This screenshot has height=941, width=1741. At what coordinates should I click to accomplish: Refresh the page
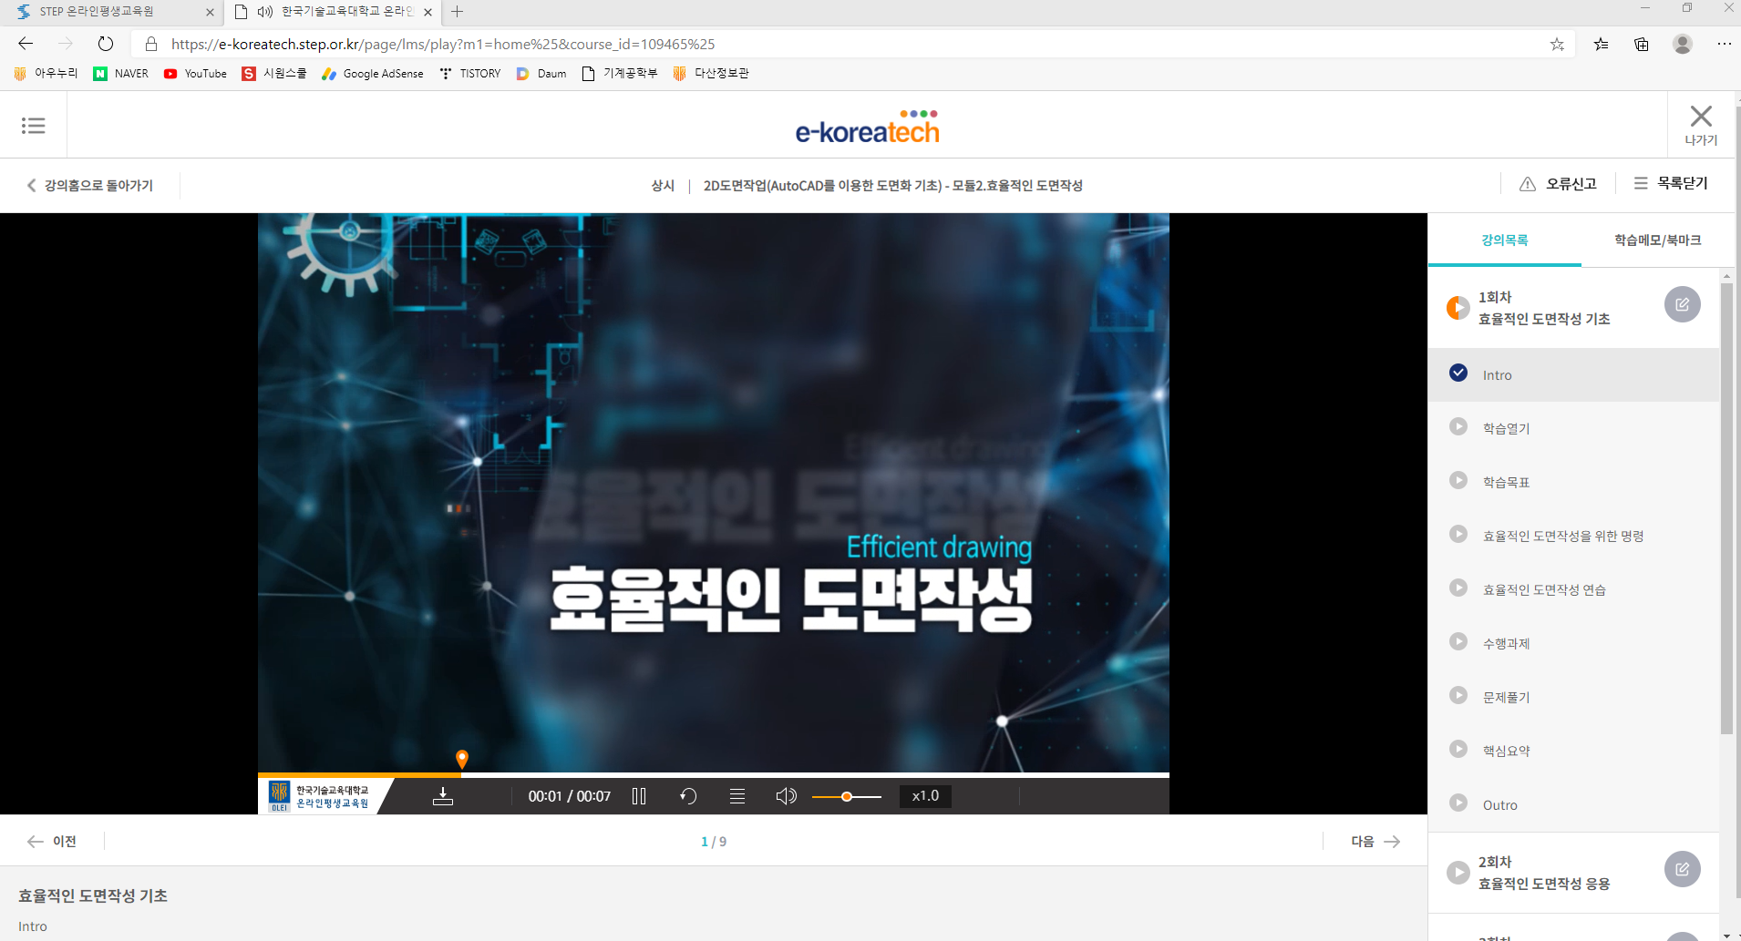pos(106,44)
